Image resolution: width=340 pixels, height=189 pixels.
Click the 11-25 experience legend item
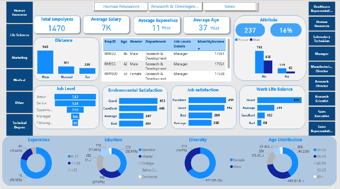74,163
